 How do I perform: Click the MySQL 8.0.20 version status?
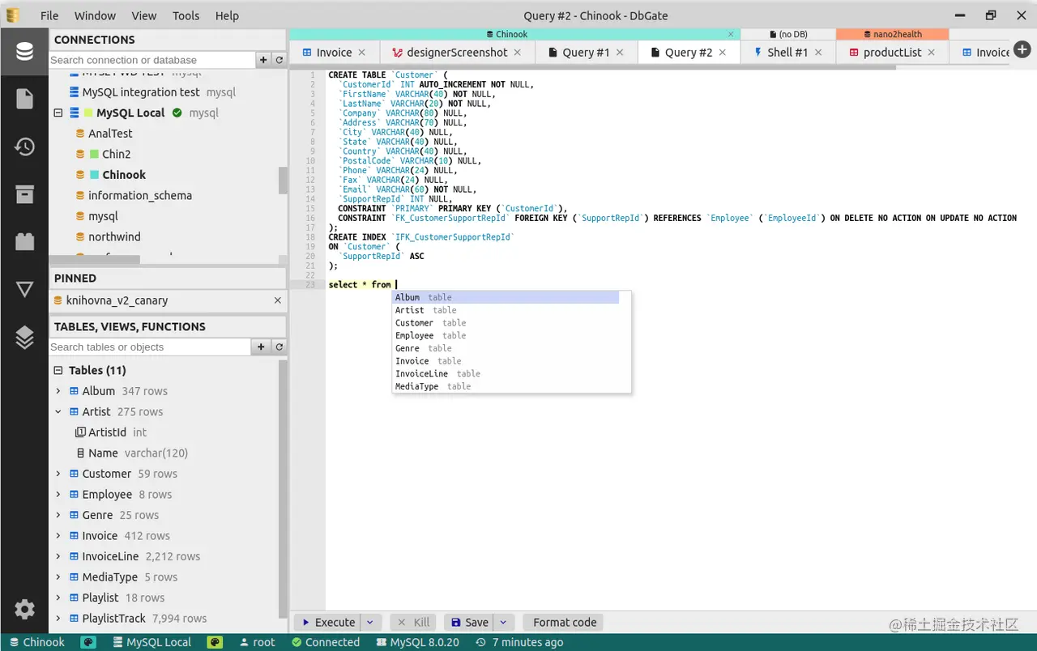[x=418, y=642]
